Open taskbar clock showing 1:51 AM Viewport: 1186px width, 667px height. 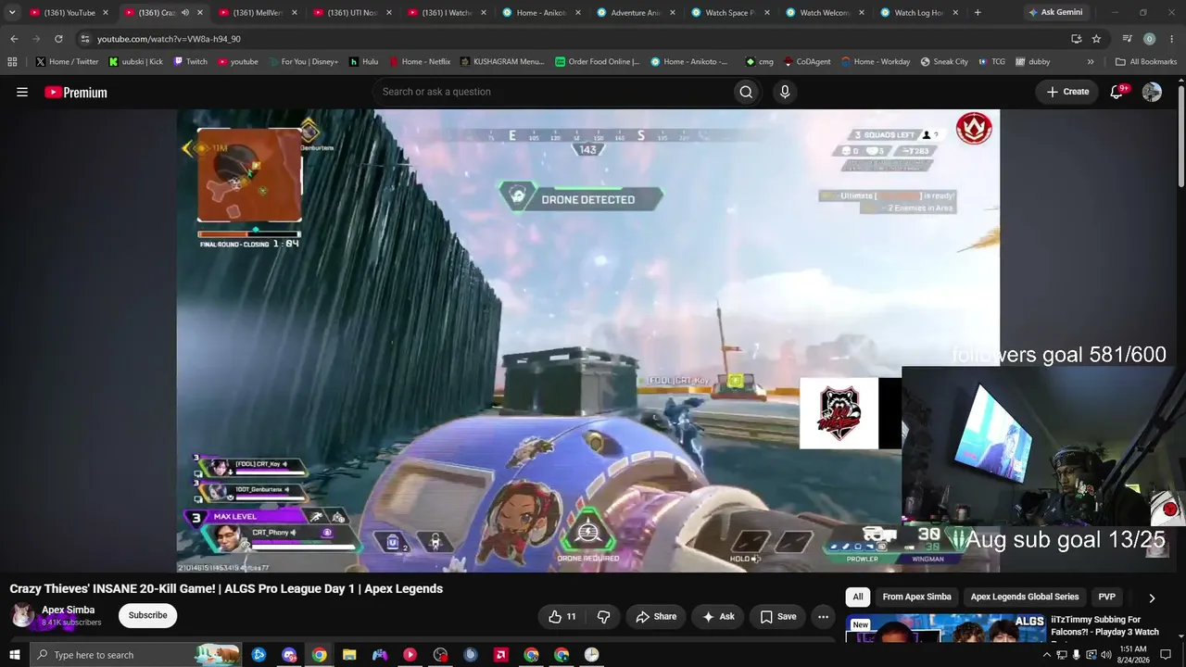point(1133,655)
